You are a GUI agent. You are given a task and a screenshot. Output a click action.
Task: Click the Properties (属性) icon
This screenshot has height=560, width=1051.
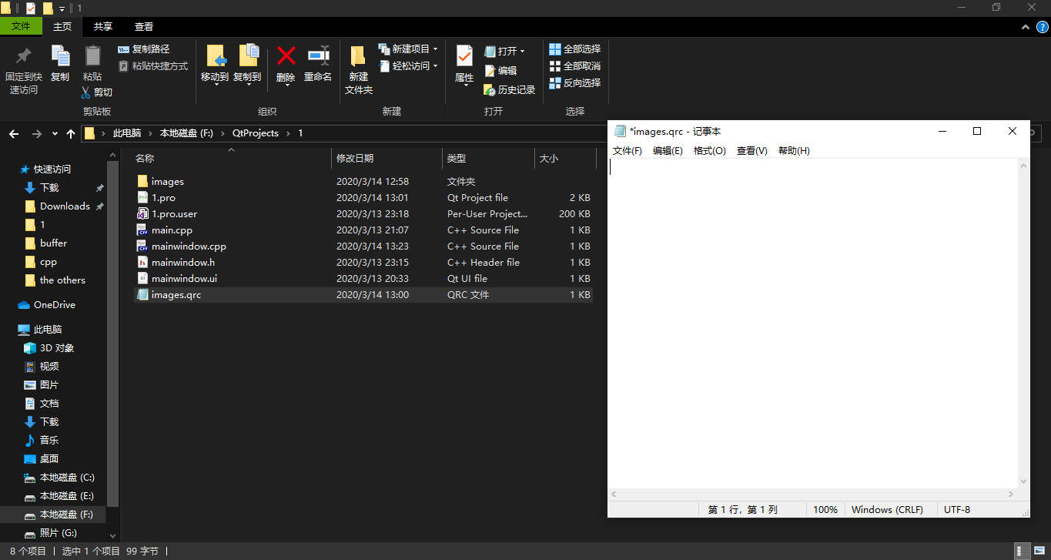pos(464,55)
